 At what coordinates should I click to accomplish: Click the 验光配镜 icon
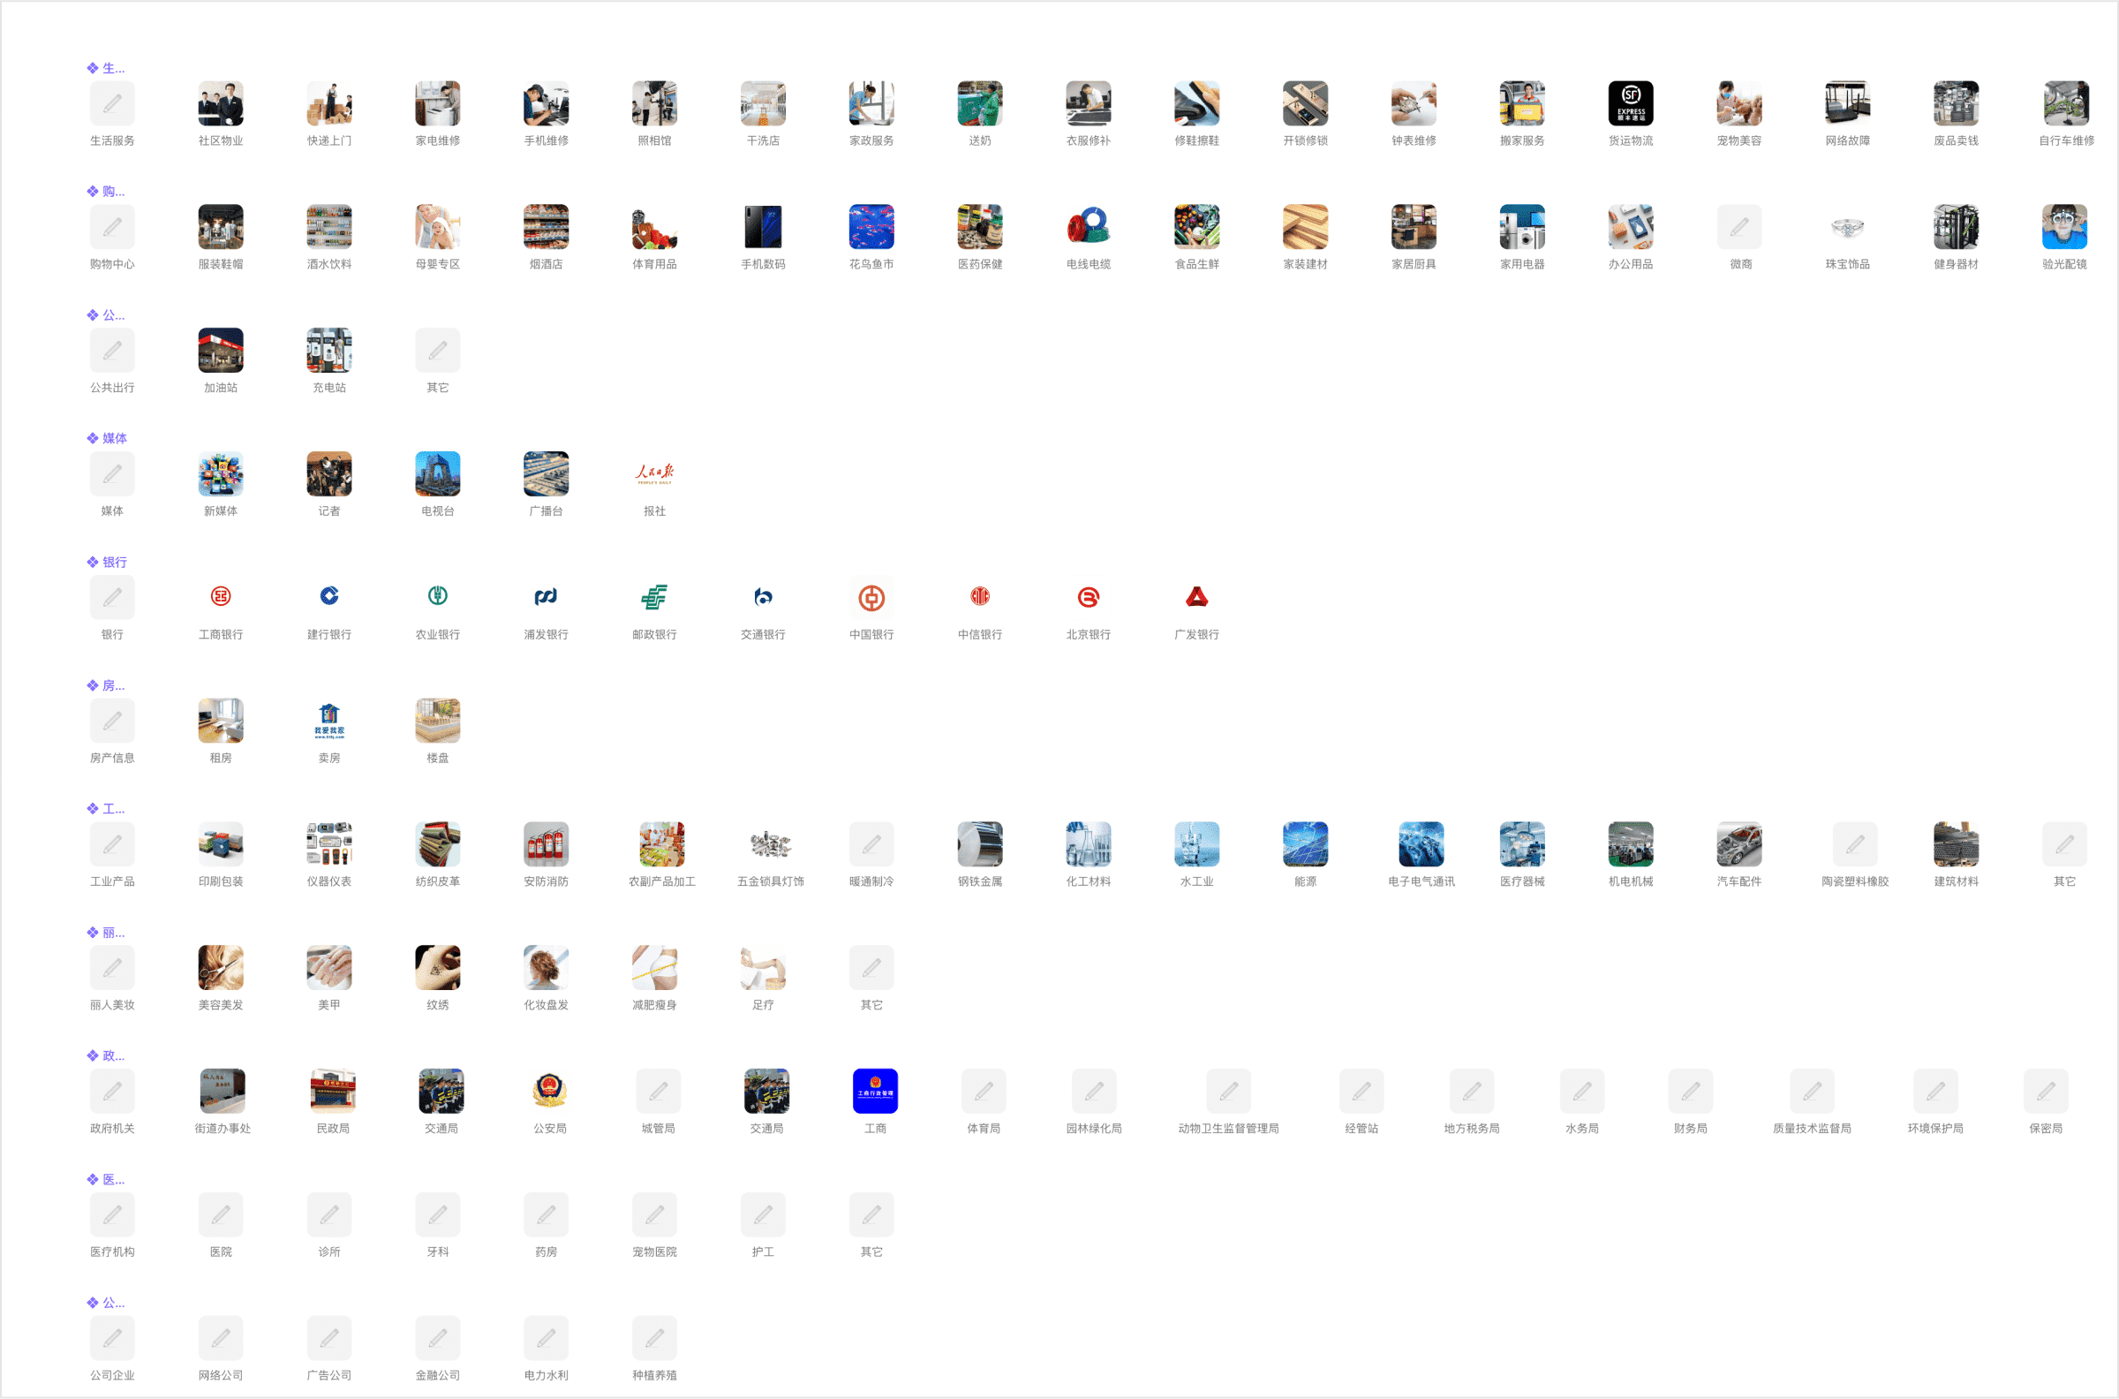pos(2064,227)
